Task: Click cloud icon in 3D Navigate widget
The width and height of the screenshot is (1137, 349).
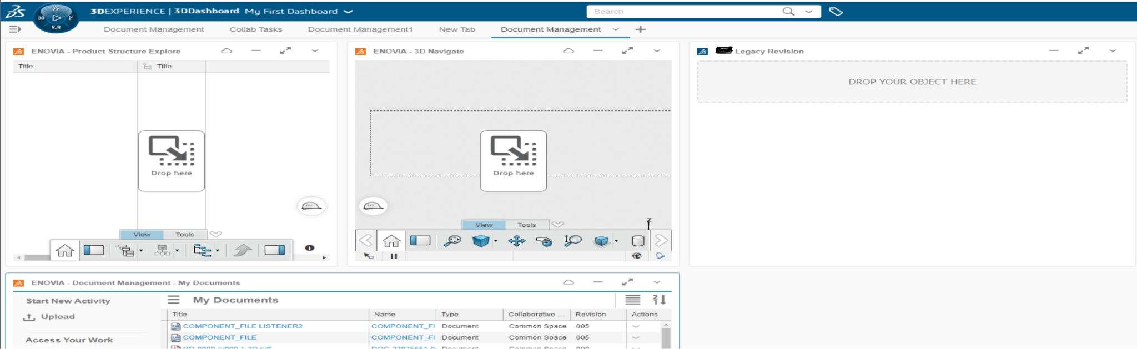Action: pos(568,50)
